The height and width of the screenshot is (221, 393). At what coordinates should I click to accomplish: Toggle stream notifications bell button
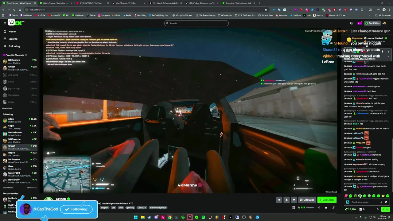pos(286,200)
